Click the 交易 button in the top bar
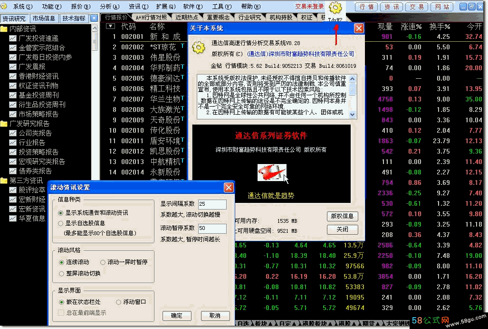Image resolution: width=488 pixels, height=329 pixels. click(x=416, y=7)
